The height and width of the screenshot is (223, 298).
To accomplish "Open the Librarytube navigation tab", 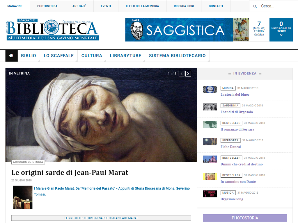I will tap(126, 56).
